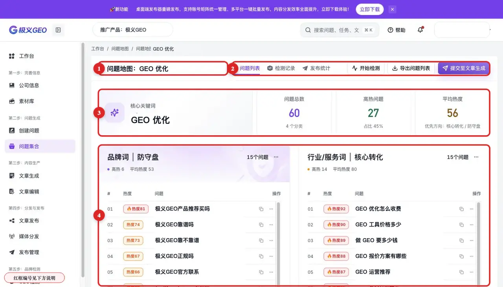This screenshot has height=287, width=503.
Task: Open more options for 极义GEO靠谱吗
Action: click(x=271, y=224)
